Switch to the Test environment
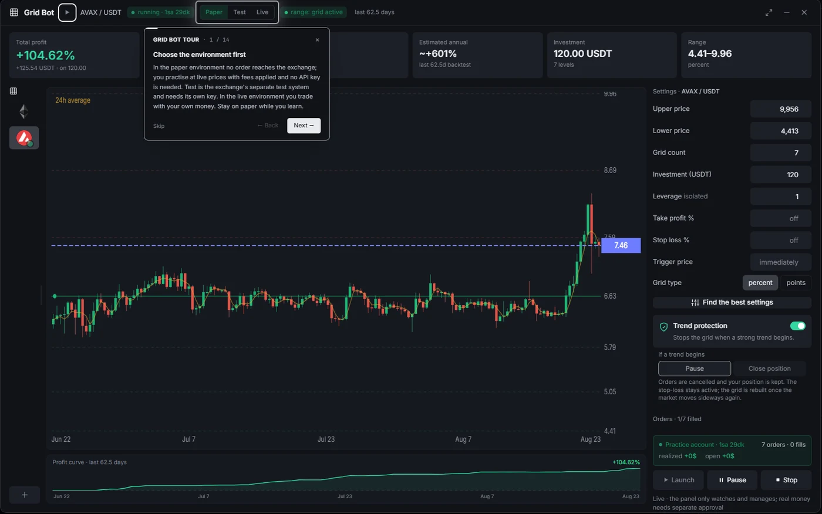This screenshot has height=514, width=822. pyautogui.click(x=240, y=12)
